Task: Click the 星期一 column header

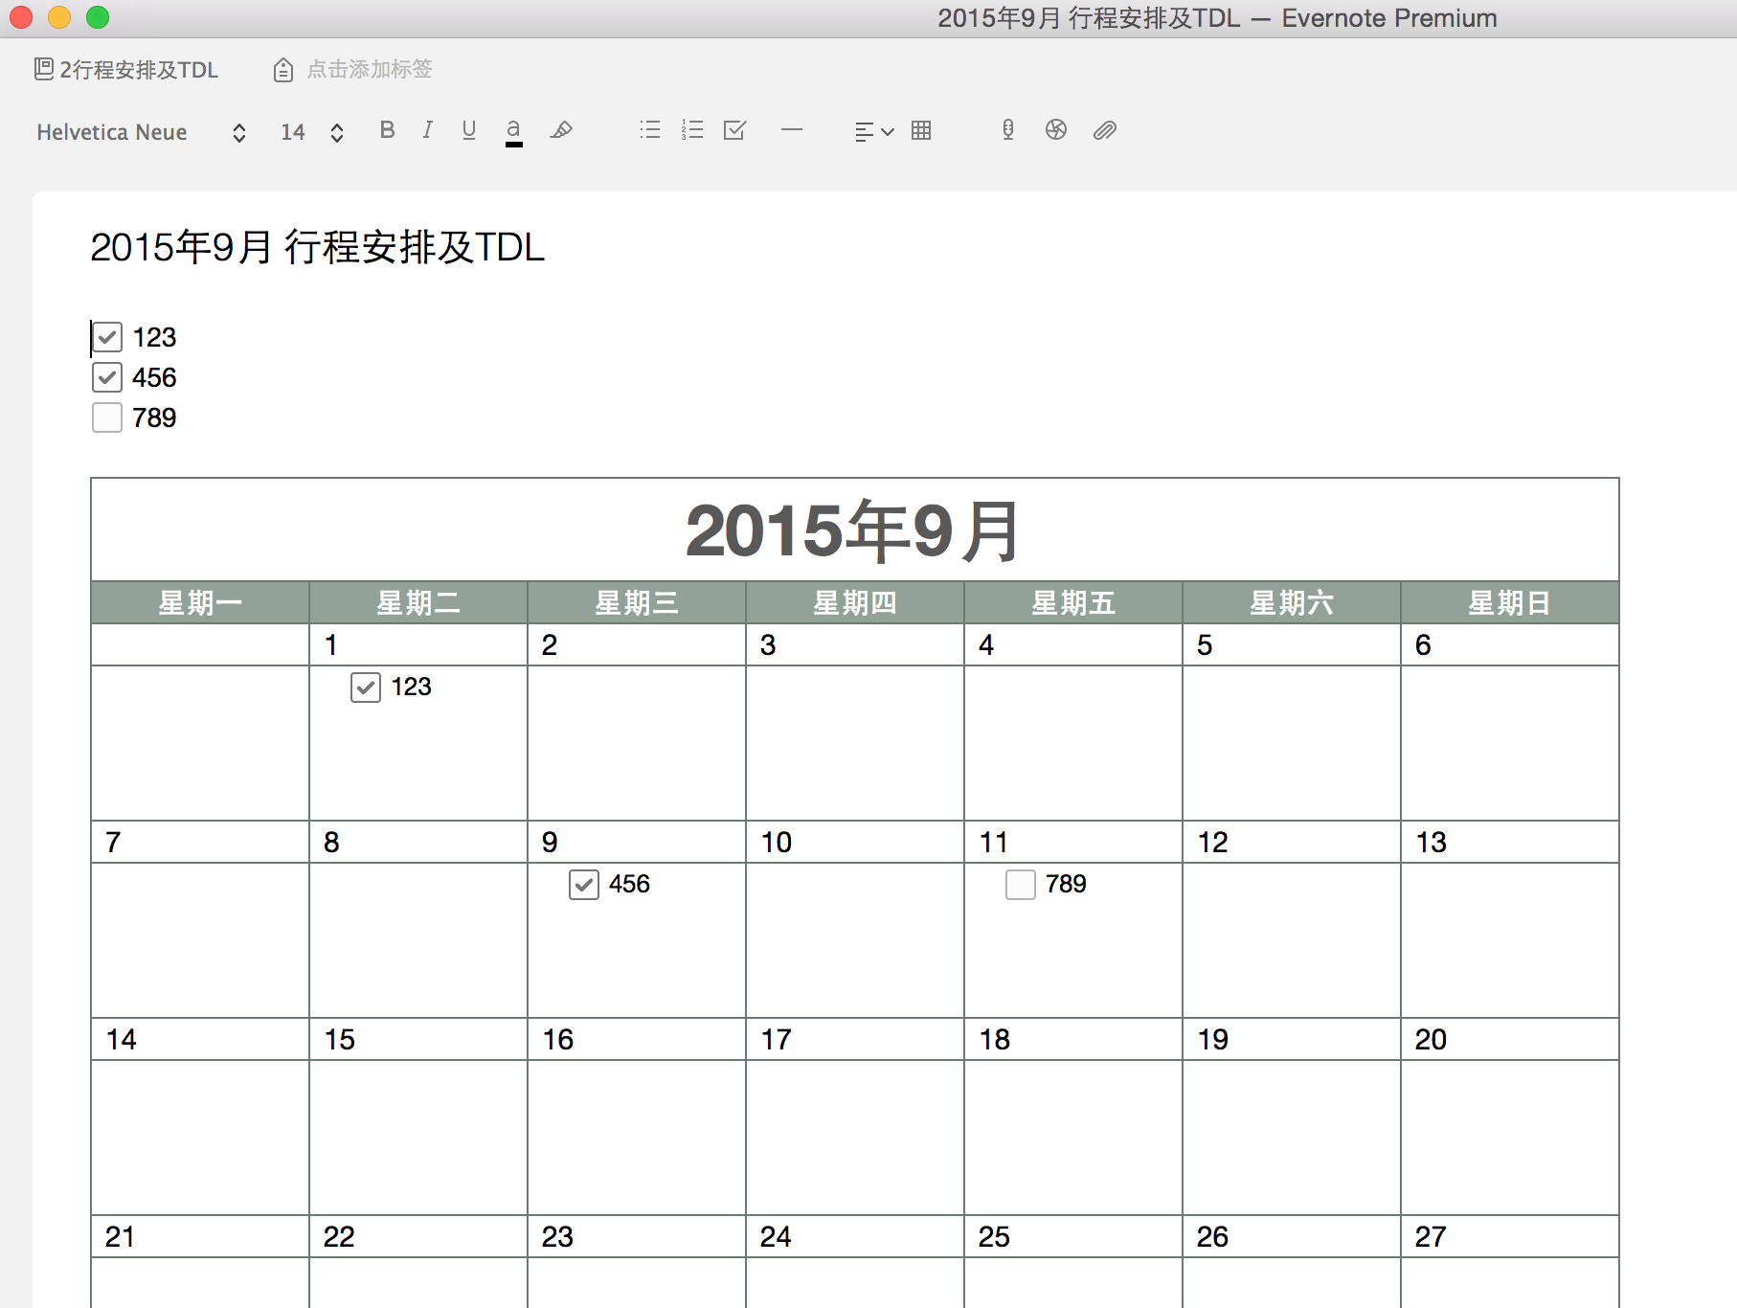Action: [200, 602]
